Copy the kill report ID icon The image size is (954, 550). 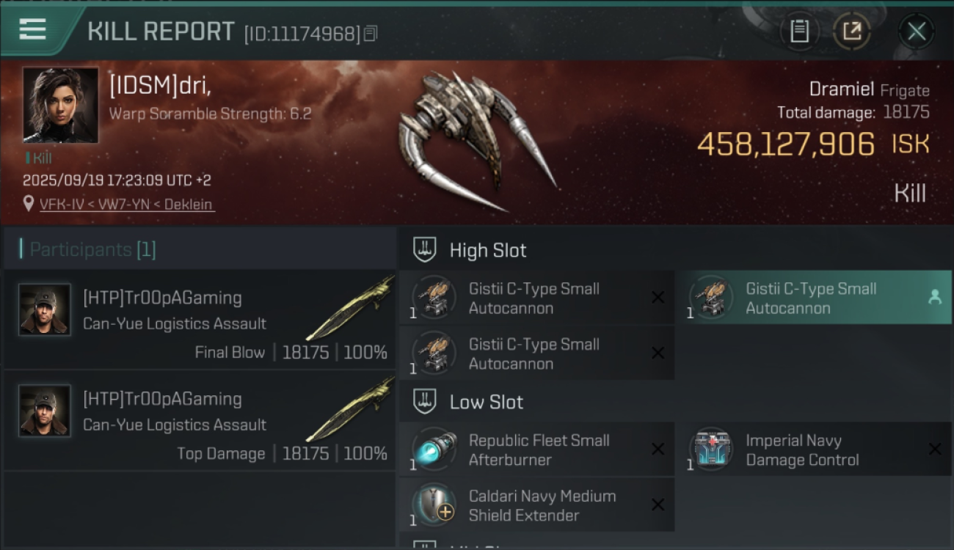(371, 34)
